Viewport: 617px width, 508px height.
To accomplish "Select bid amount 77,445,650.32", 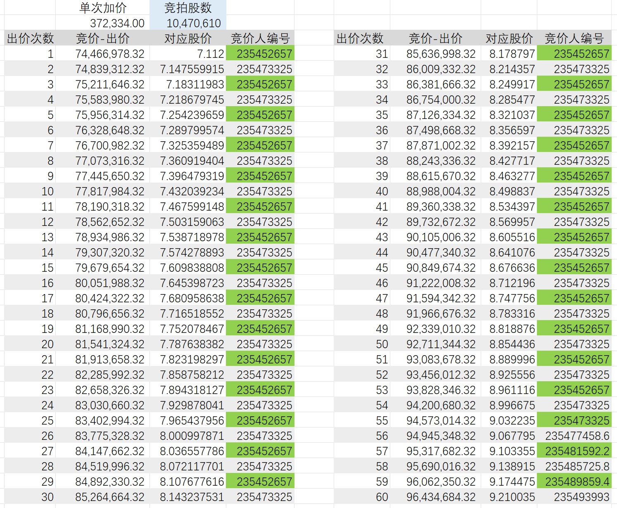I will (102, 176).
